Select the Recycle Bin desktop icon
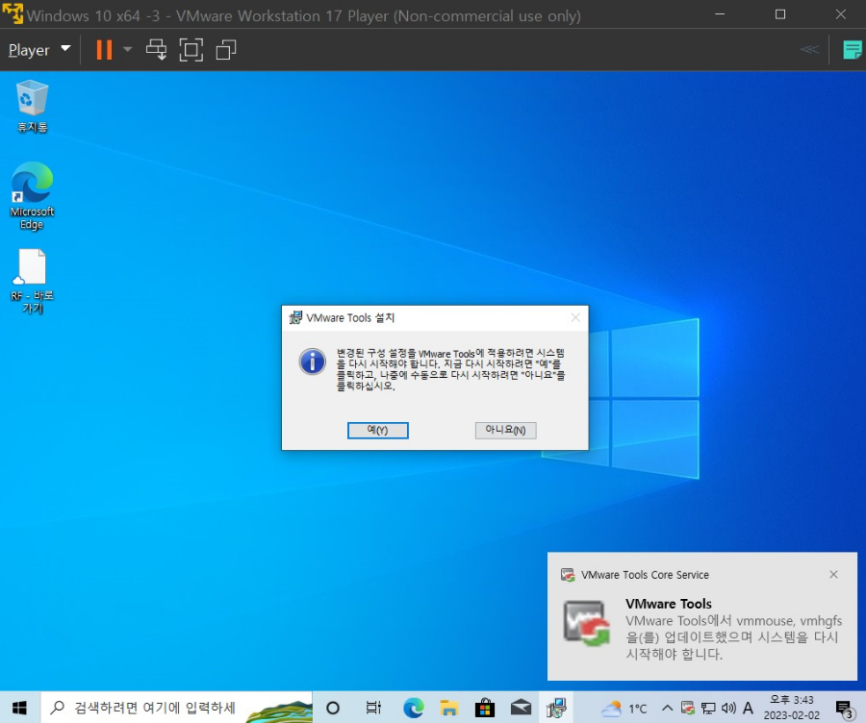Viewport: 866px width, 723px height. pyautogui.click(x=32, y=107)
